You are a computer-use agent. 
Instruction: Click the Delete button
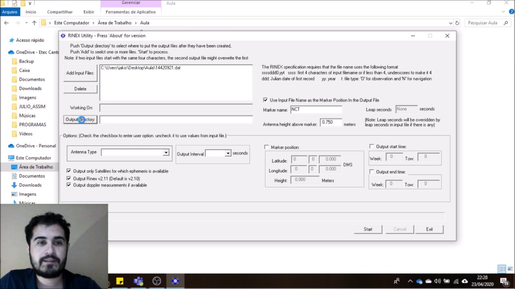coord(80,89)
